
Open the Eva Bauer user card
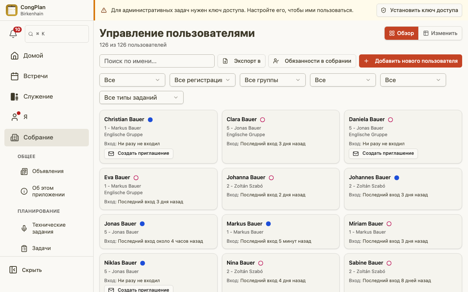(x=158, y=189)
